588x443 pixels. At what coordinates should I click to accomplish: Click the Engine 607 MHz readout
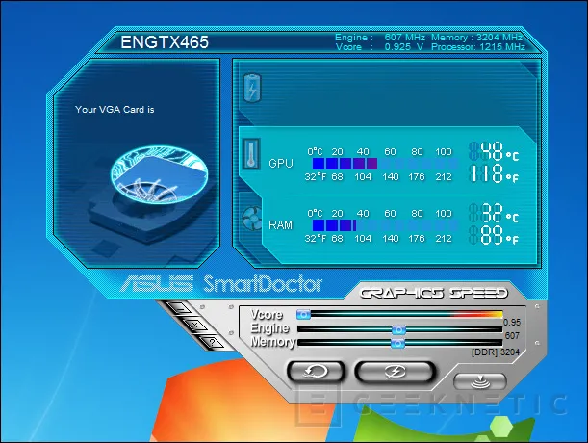[380, 38]
